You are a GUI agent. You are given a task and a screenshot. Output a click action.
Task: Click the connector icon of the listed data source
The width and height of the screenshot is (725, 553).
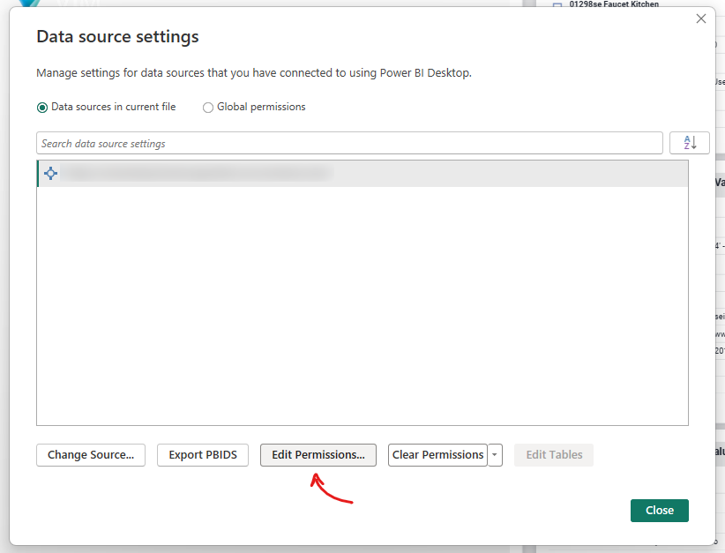tap(51, 174)
